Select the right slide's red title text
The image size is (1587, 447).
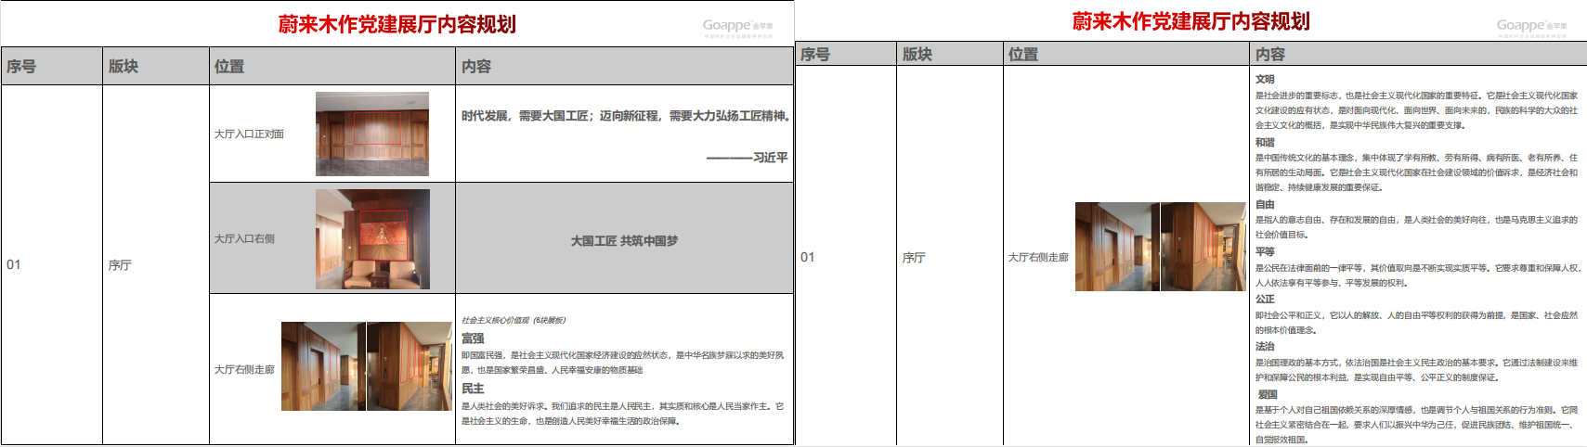click(x=1190, y=21)
